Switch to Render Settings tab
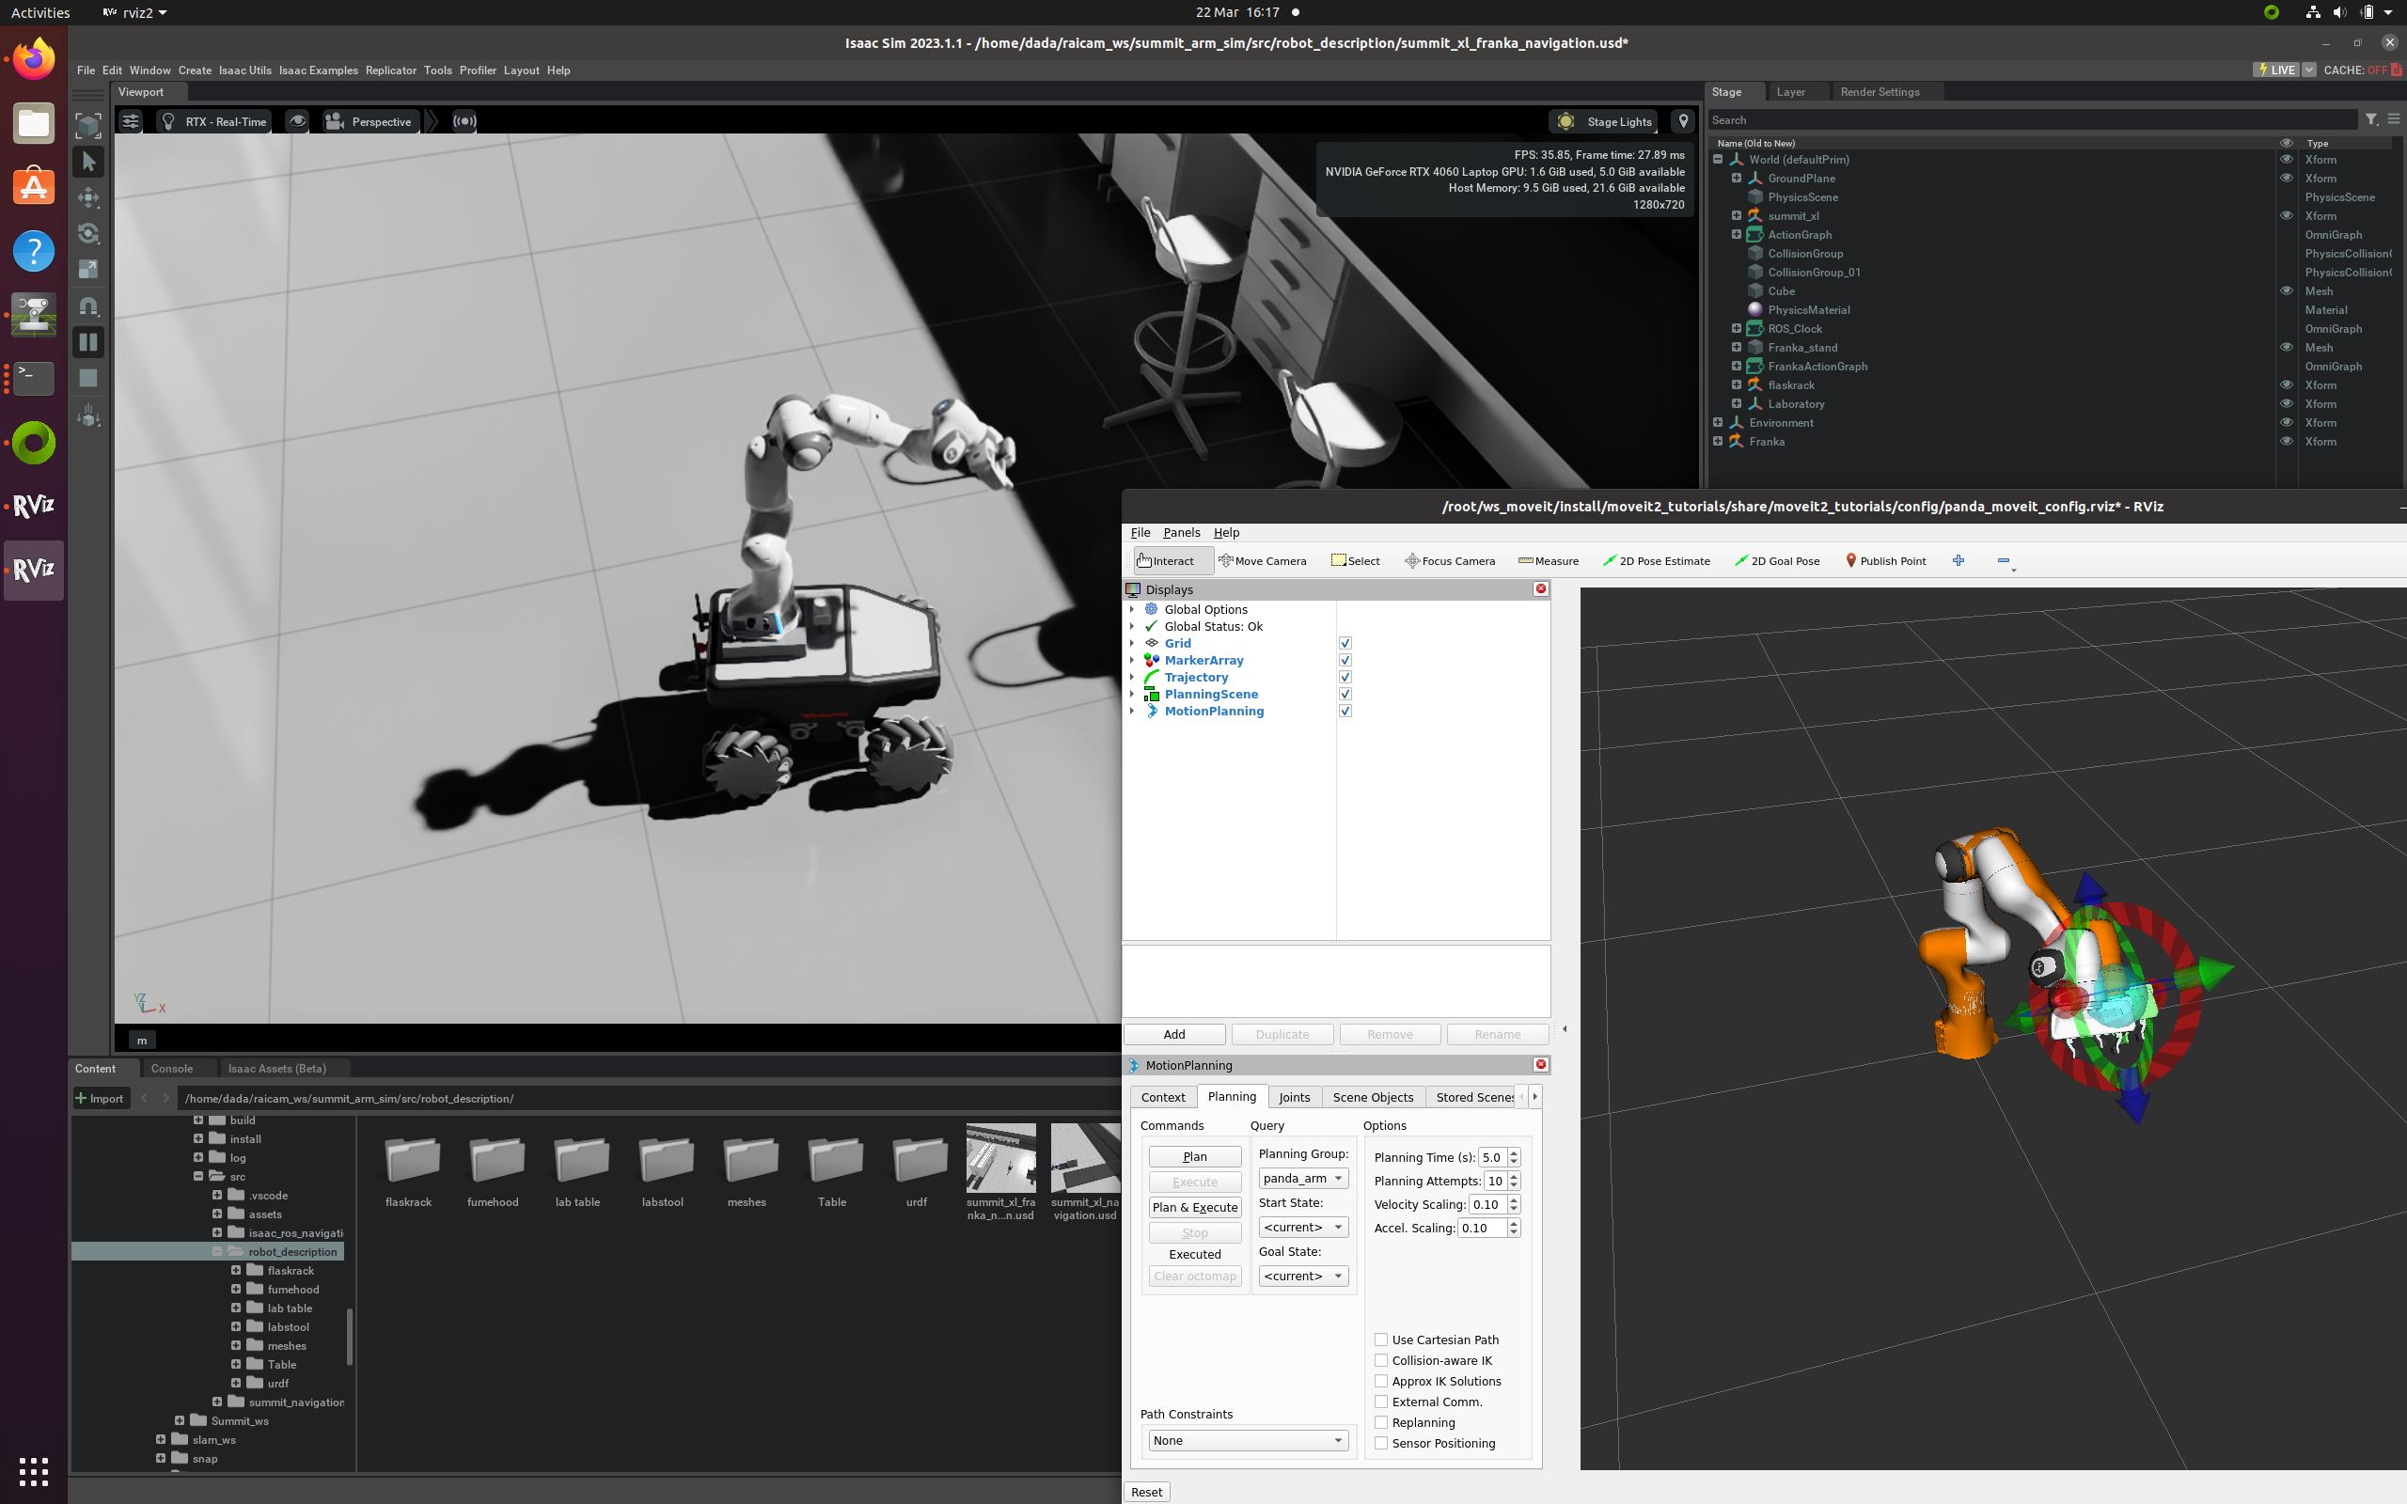2407x1504 pixels. pyautogui.click(x=1880, y=91)
